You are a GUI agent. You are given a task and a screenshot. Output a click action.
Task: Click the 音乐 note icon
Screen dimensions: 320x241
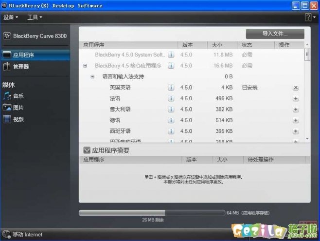7,96
